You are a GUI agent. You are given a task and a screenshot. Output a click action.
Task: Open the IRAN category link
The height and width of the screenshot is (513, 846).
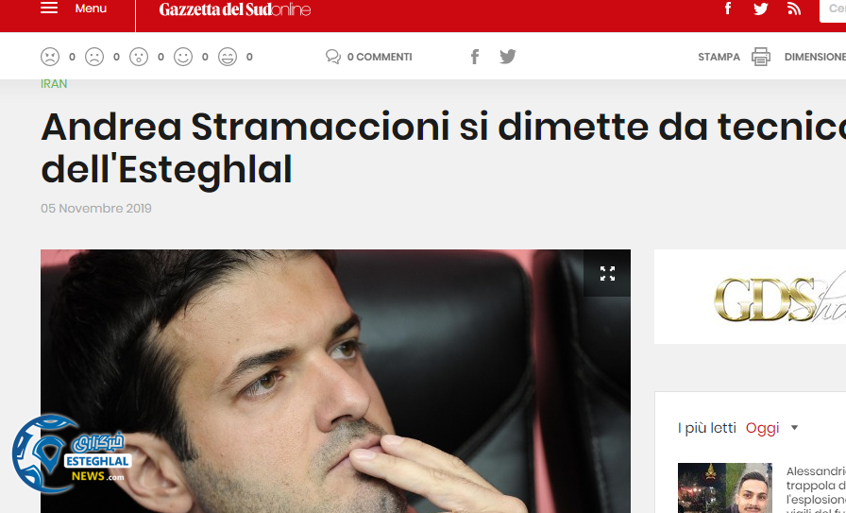(54, 84)
